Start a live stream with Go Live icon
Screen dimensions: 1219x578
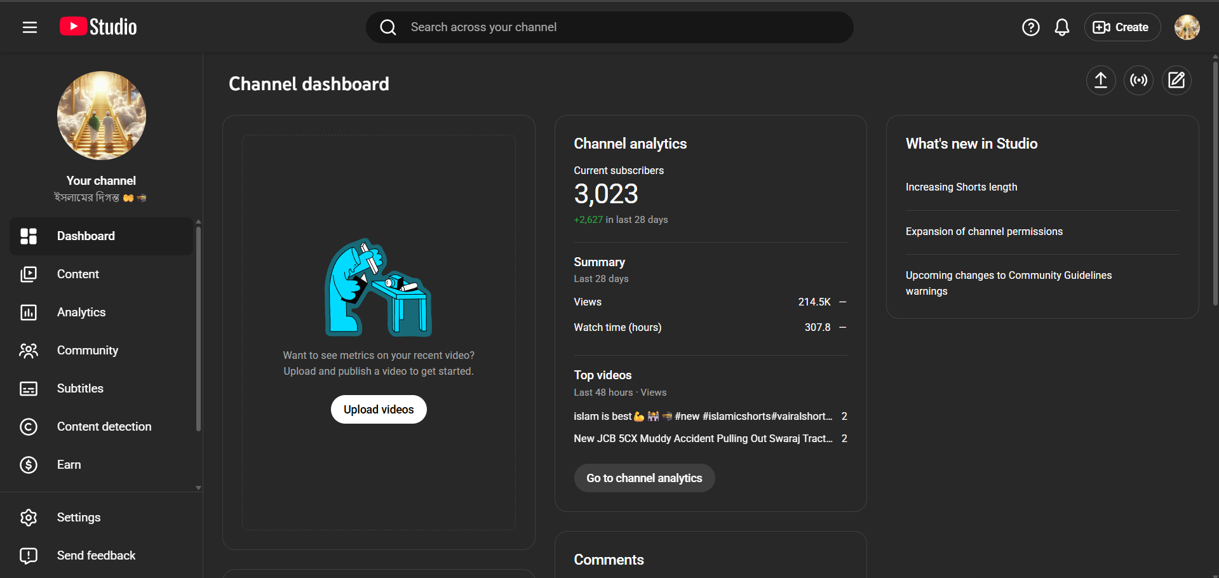point(1138,80)
